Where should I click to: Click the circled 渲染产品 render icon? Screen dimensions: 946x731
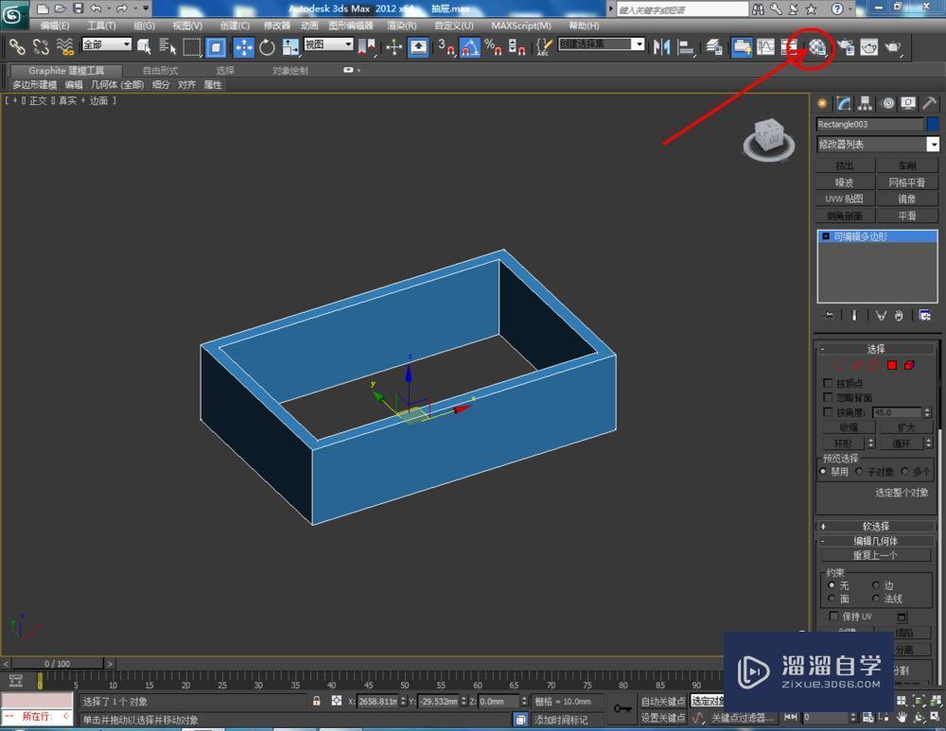[815, 47]
